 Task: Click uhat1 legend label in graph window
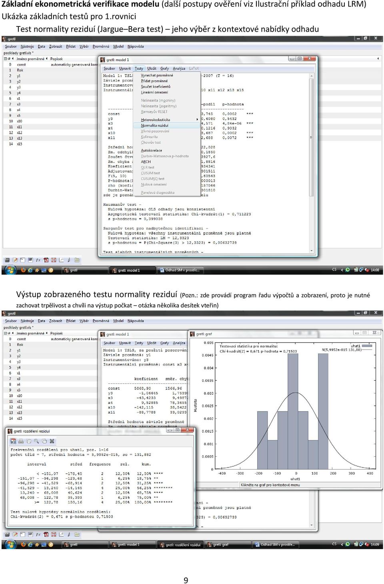click(x=356, y=346)
